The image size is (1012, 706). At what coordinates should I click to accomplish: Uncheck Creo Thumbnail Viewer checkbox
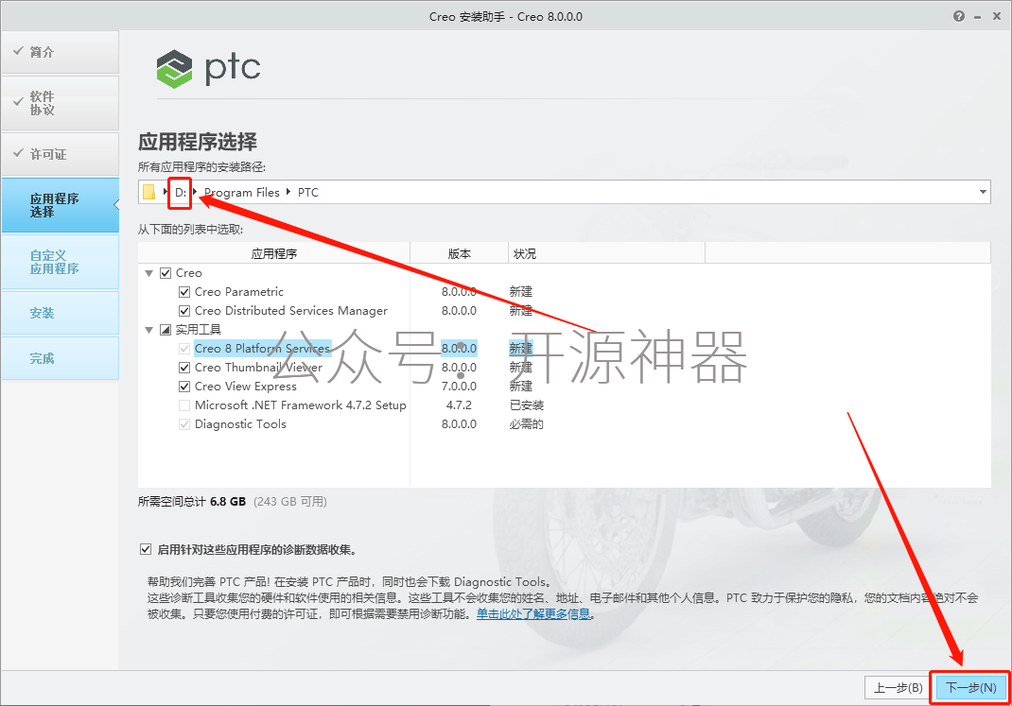183,368
